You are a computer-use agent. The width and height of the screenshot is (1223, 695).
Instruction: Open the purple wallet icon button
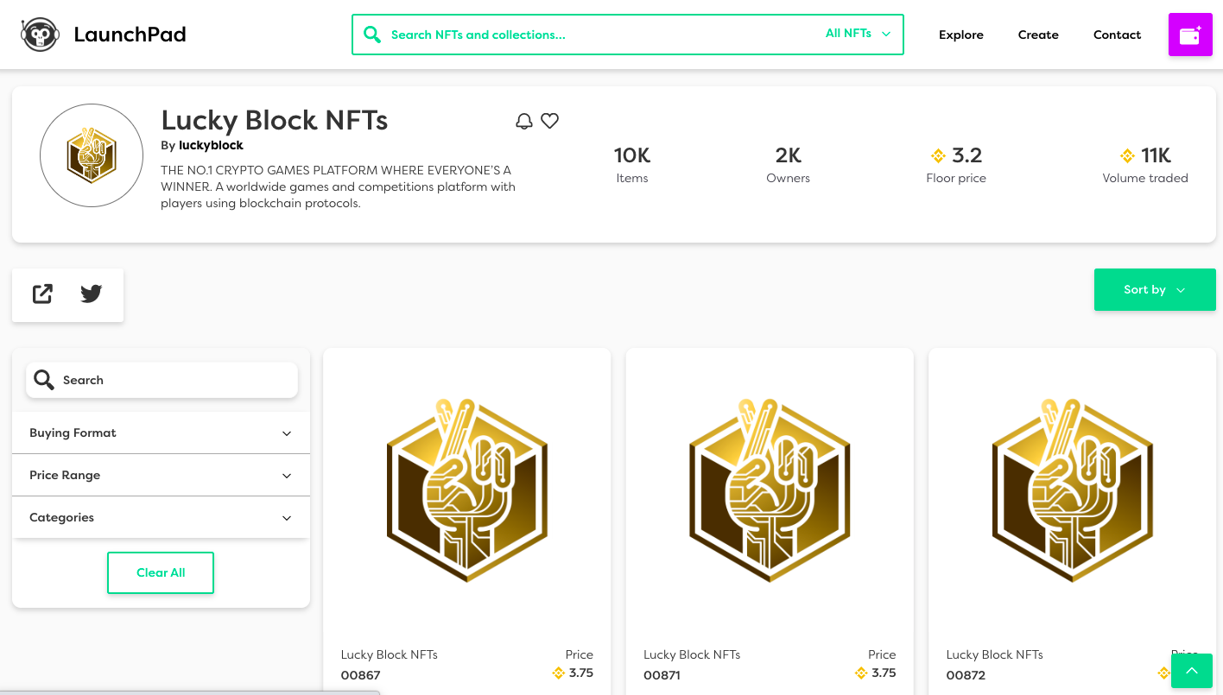tap(1190, 35)
